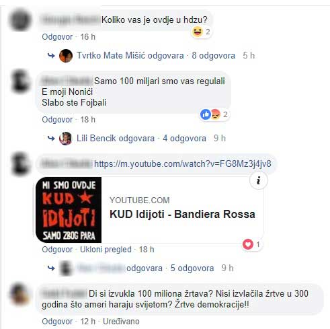Click Ukloni pregled to remove preview
The width and height of the screenshot is (330, 329).
pyautogui.click(x=106, y=250)
